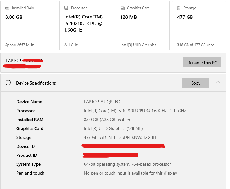The height and width of the screenshot is (189, 230).
Task: Click the Speed 2667 MHz text
Action: coord(19,45)
